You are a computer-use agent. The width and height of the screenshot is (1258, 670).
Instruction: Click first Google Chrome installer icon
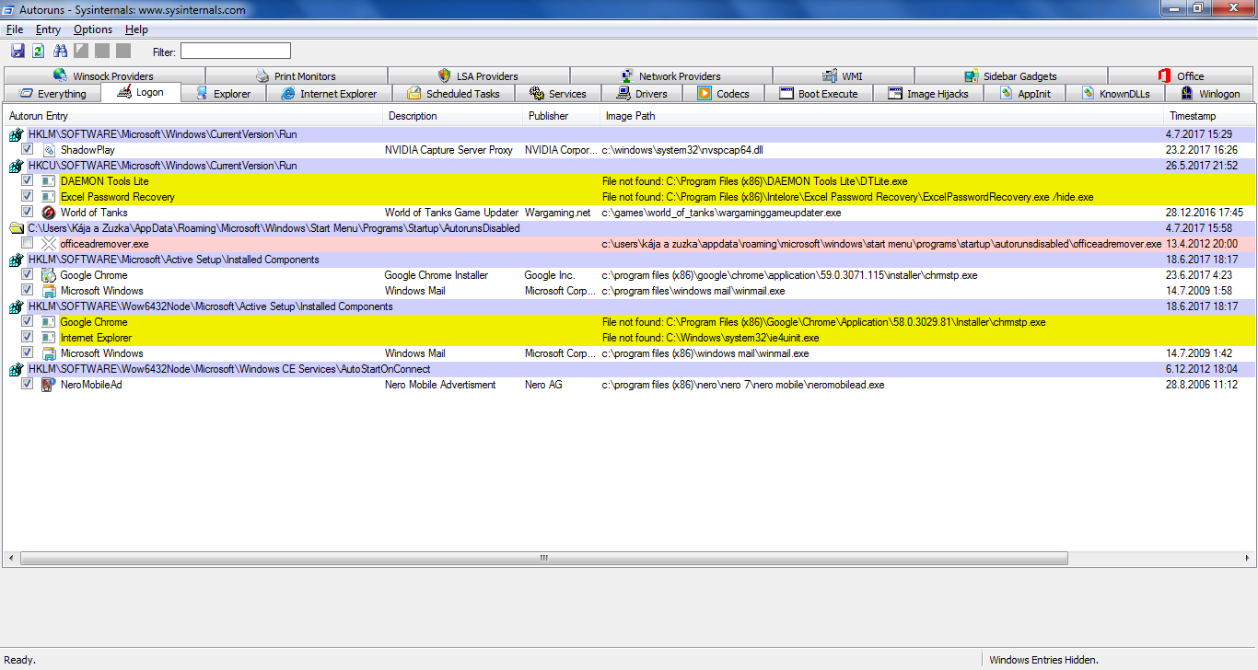point(49,275)
